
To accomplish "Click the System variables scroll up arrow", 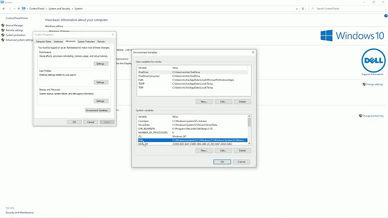I will point(249,116).
